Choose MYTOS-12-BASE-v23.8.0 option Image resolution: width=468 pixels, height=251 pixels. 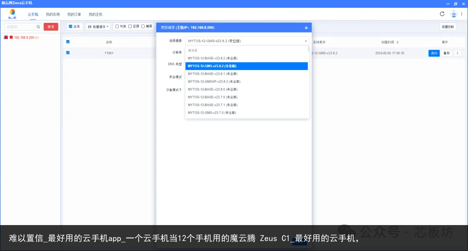(247, 89)
